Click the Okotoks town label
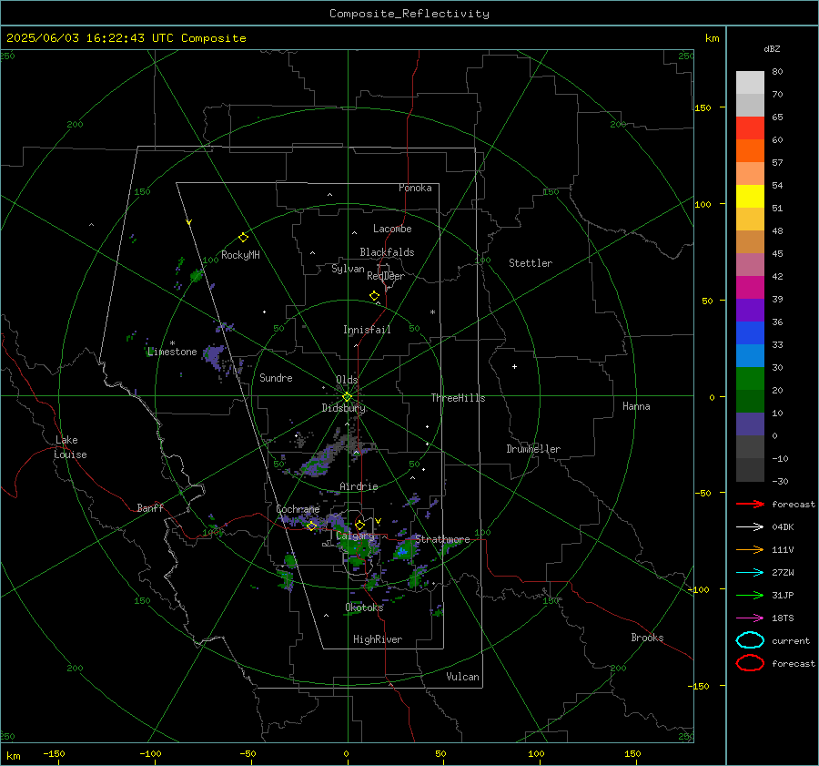The image size is (819, 766). tap(364, 608)
